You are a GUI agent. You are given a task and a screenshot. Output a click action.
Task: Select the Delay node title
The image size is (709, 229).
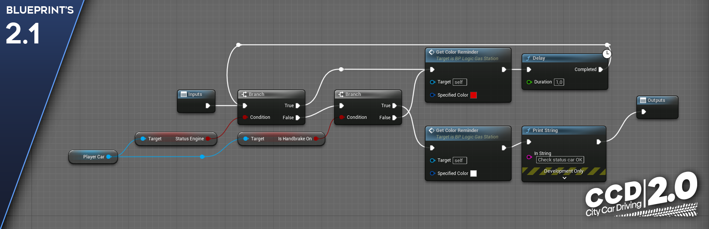pyautogui.click(x=539, y=58)
